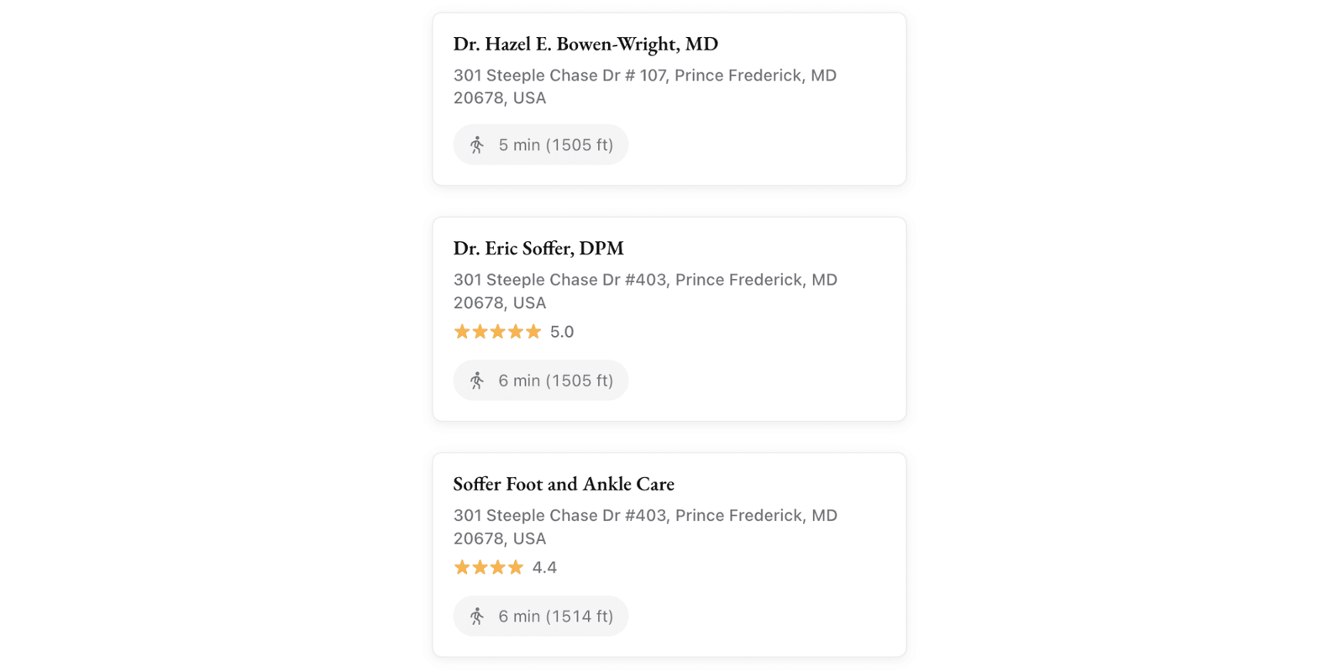Image resolution: width=1344 pixels, height=672 pixels.
Task: Click third star in Dr. Eric Soffer's rating
Action: tap(497, 332)
